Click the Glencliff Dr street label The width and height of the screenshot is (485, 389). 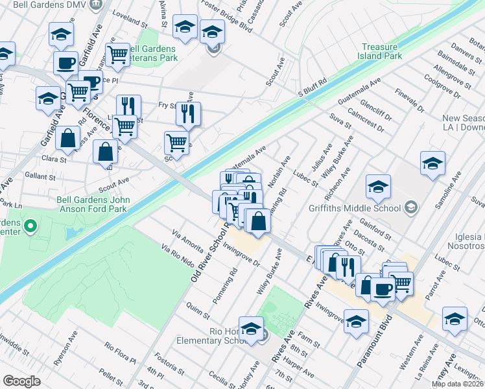(x=376, y=110)
